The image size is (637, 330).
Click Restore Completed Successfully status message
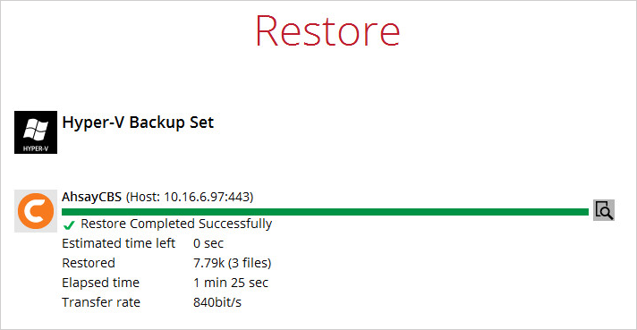tap(176, 224)
